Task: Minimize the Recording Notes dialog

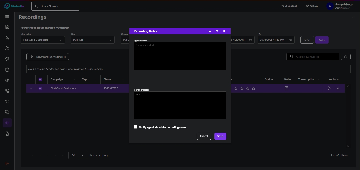Action: (x=210, y=31)
